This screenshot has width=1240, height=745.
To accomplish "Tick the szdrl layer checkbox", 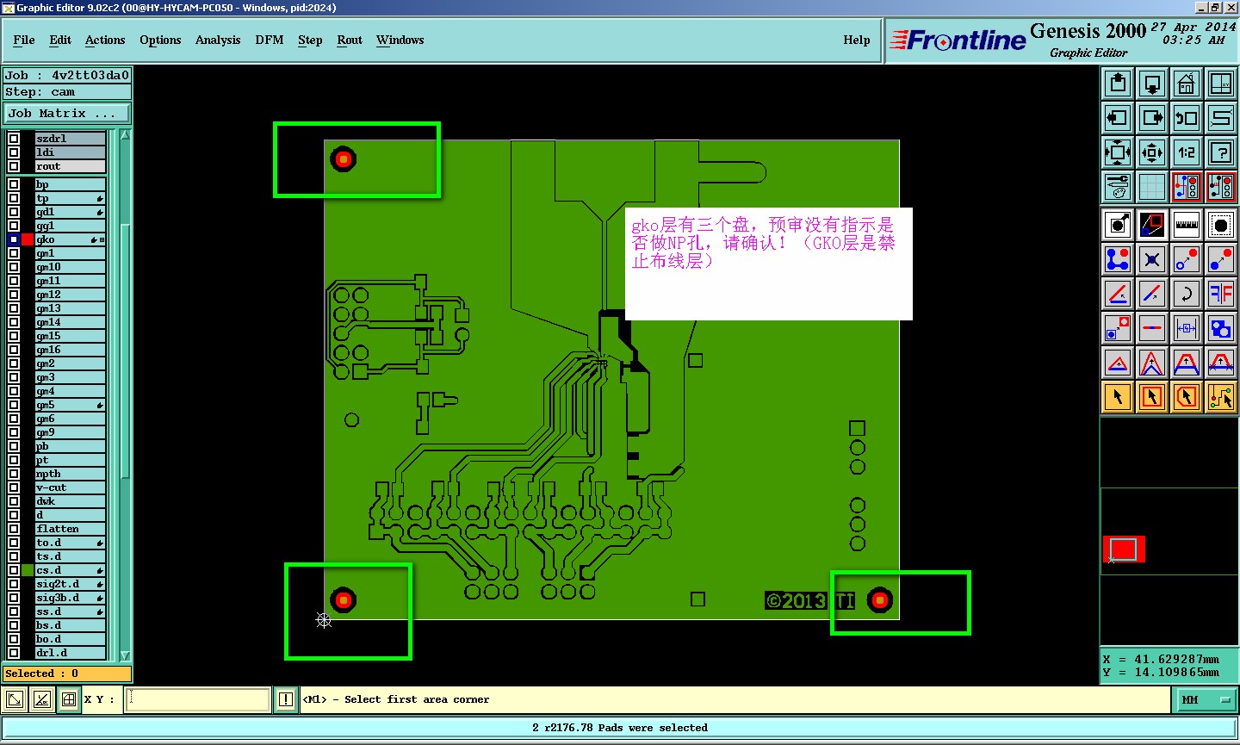I will click(x=14, y=139).
